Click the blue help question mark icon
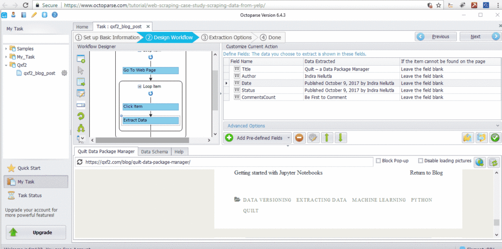This screenshot has height=249, width=502. point(54,15)
